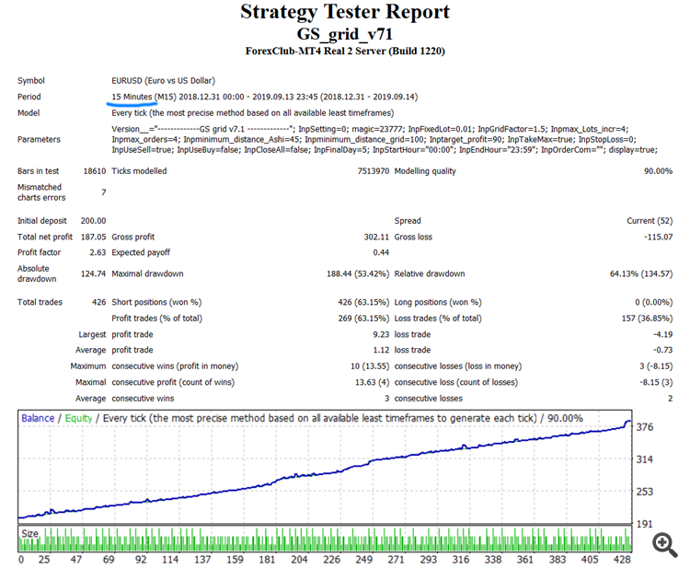Click the Loss trades 157 (36.85%) value
The width and height of the screenshot is (690, 569).
(x=648, y=319)
